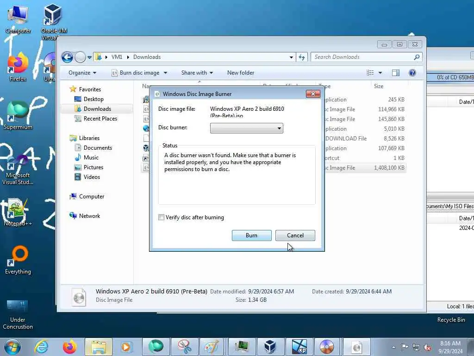Viewport: 474px width, 356px height.
Task: Open recent pages dropdown beside forward button
Action: coord(89,57)
